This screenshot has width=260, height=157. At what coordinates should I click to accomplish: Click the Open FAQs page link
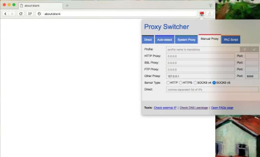pos(222,108)
